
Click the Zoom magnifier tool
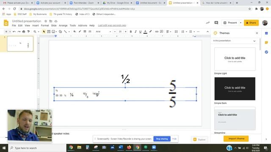tap(35, 32)
